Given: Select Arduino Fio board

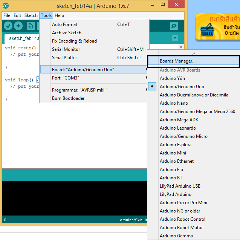Looking at the screenshot, I should (x=194, y=170).
